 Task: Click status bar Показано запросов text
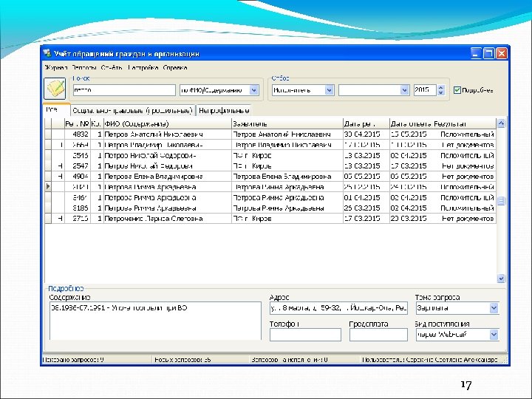(x=73, y=360)
